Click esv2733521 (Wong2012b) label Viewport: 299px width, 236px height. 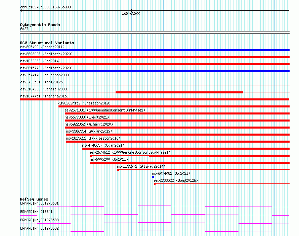pos(42,82)
